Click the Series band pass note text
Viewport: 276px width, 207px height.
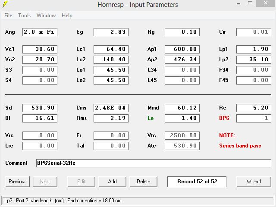pos(240,146)
